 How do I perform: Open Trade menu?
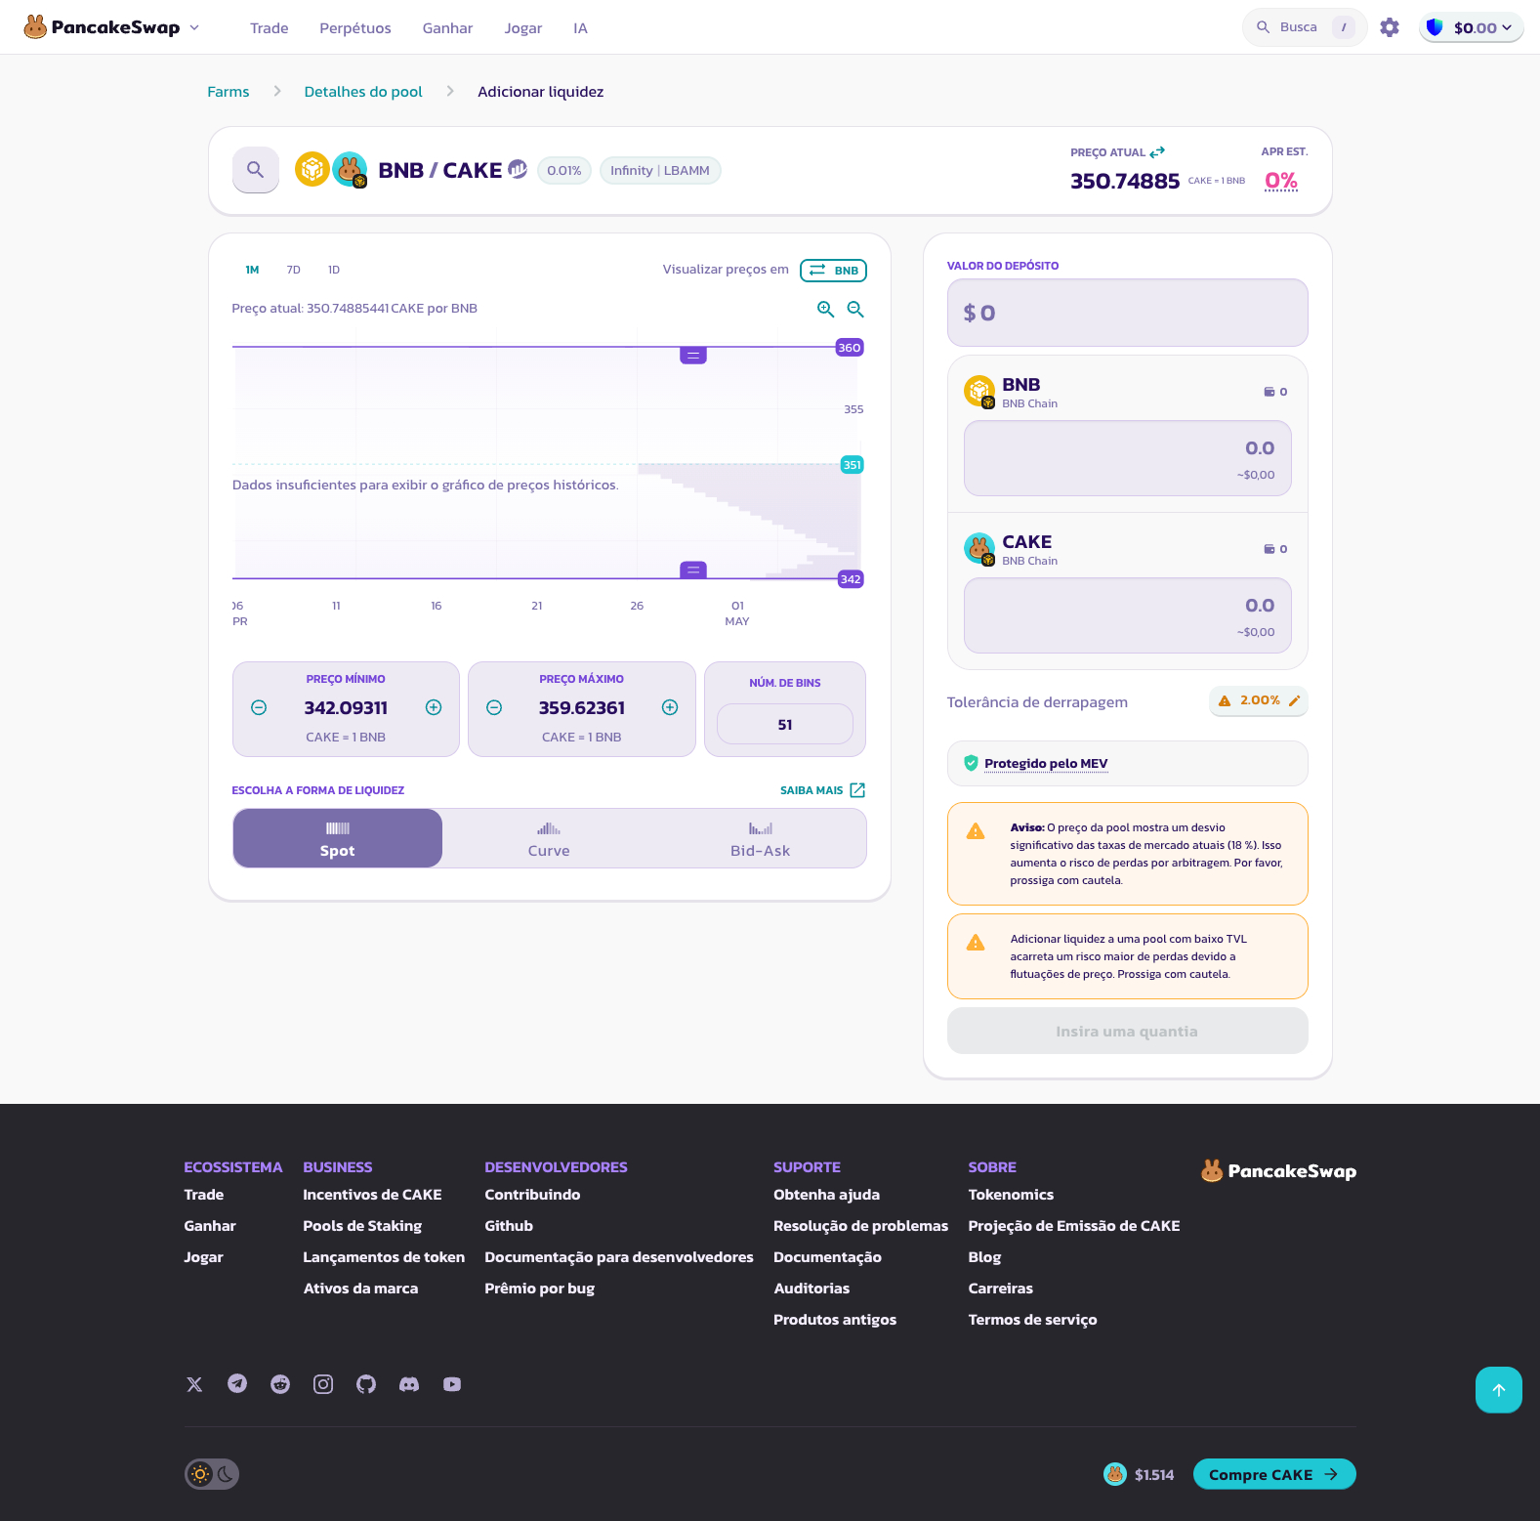click(270, 28)
